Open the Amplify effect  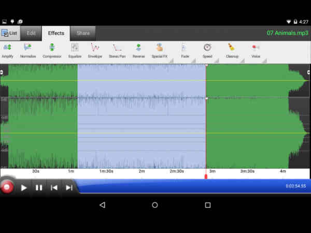tap(8, 51)
